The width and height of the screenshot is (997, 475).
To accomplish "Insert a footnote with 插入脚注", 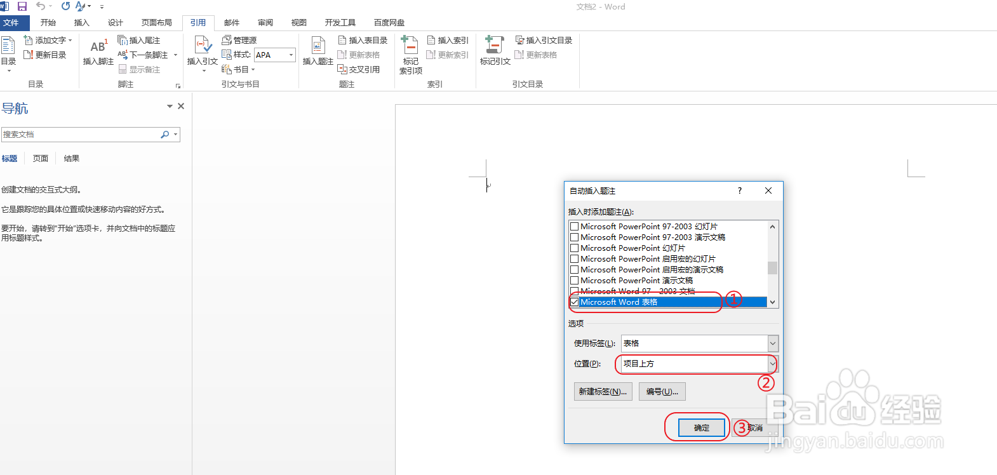I will 98,53.
